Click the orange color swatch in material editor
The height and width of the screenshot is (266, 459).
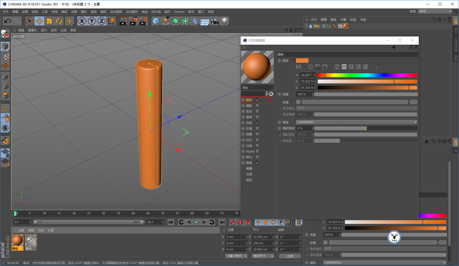[302, 60]
